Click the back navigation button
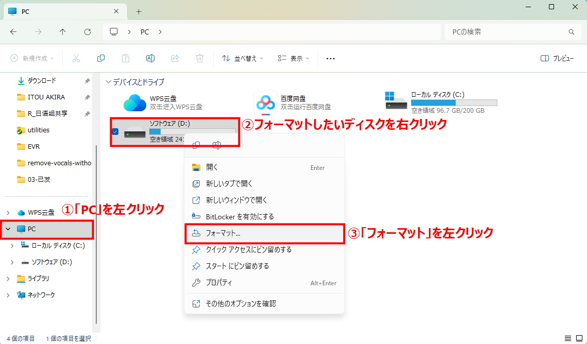The image size is (587, 344). pos(13,31)
